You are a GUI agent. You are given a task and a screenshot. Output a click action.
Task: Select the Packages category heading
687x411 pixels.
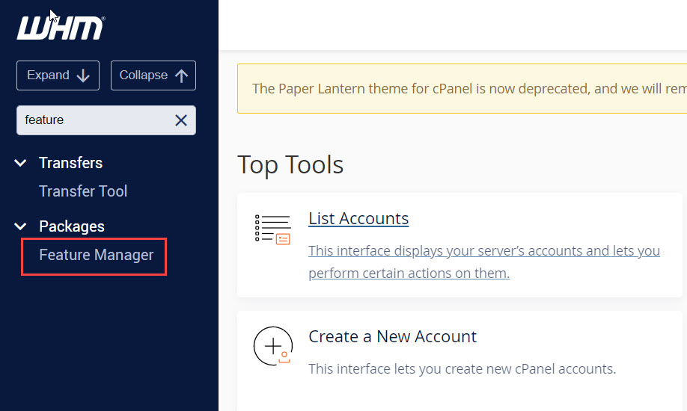click(72, 226)
